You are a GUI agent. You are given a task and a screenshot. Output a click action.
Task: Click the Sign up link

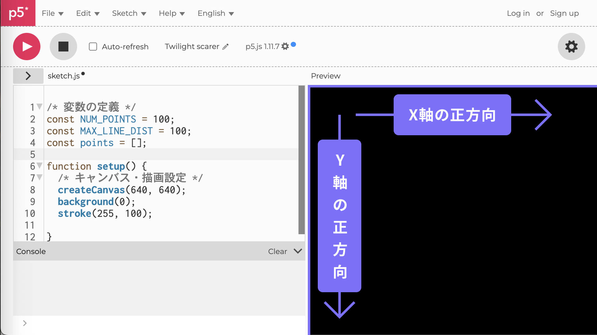pos(564,13)
